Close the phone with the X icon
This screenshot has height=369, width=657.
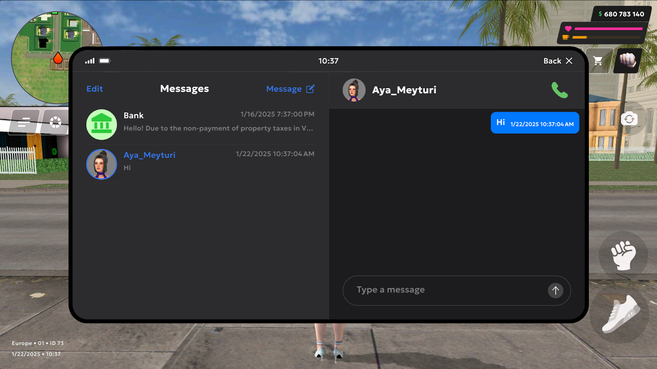coord(569,61)
